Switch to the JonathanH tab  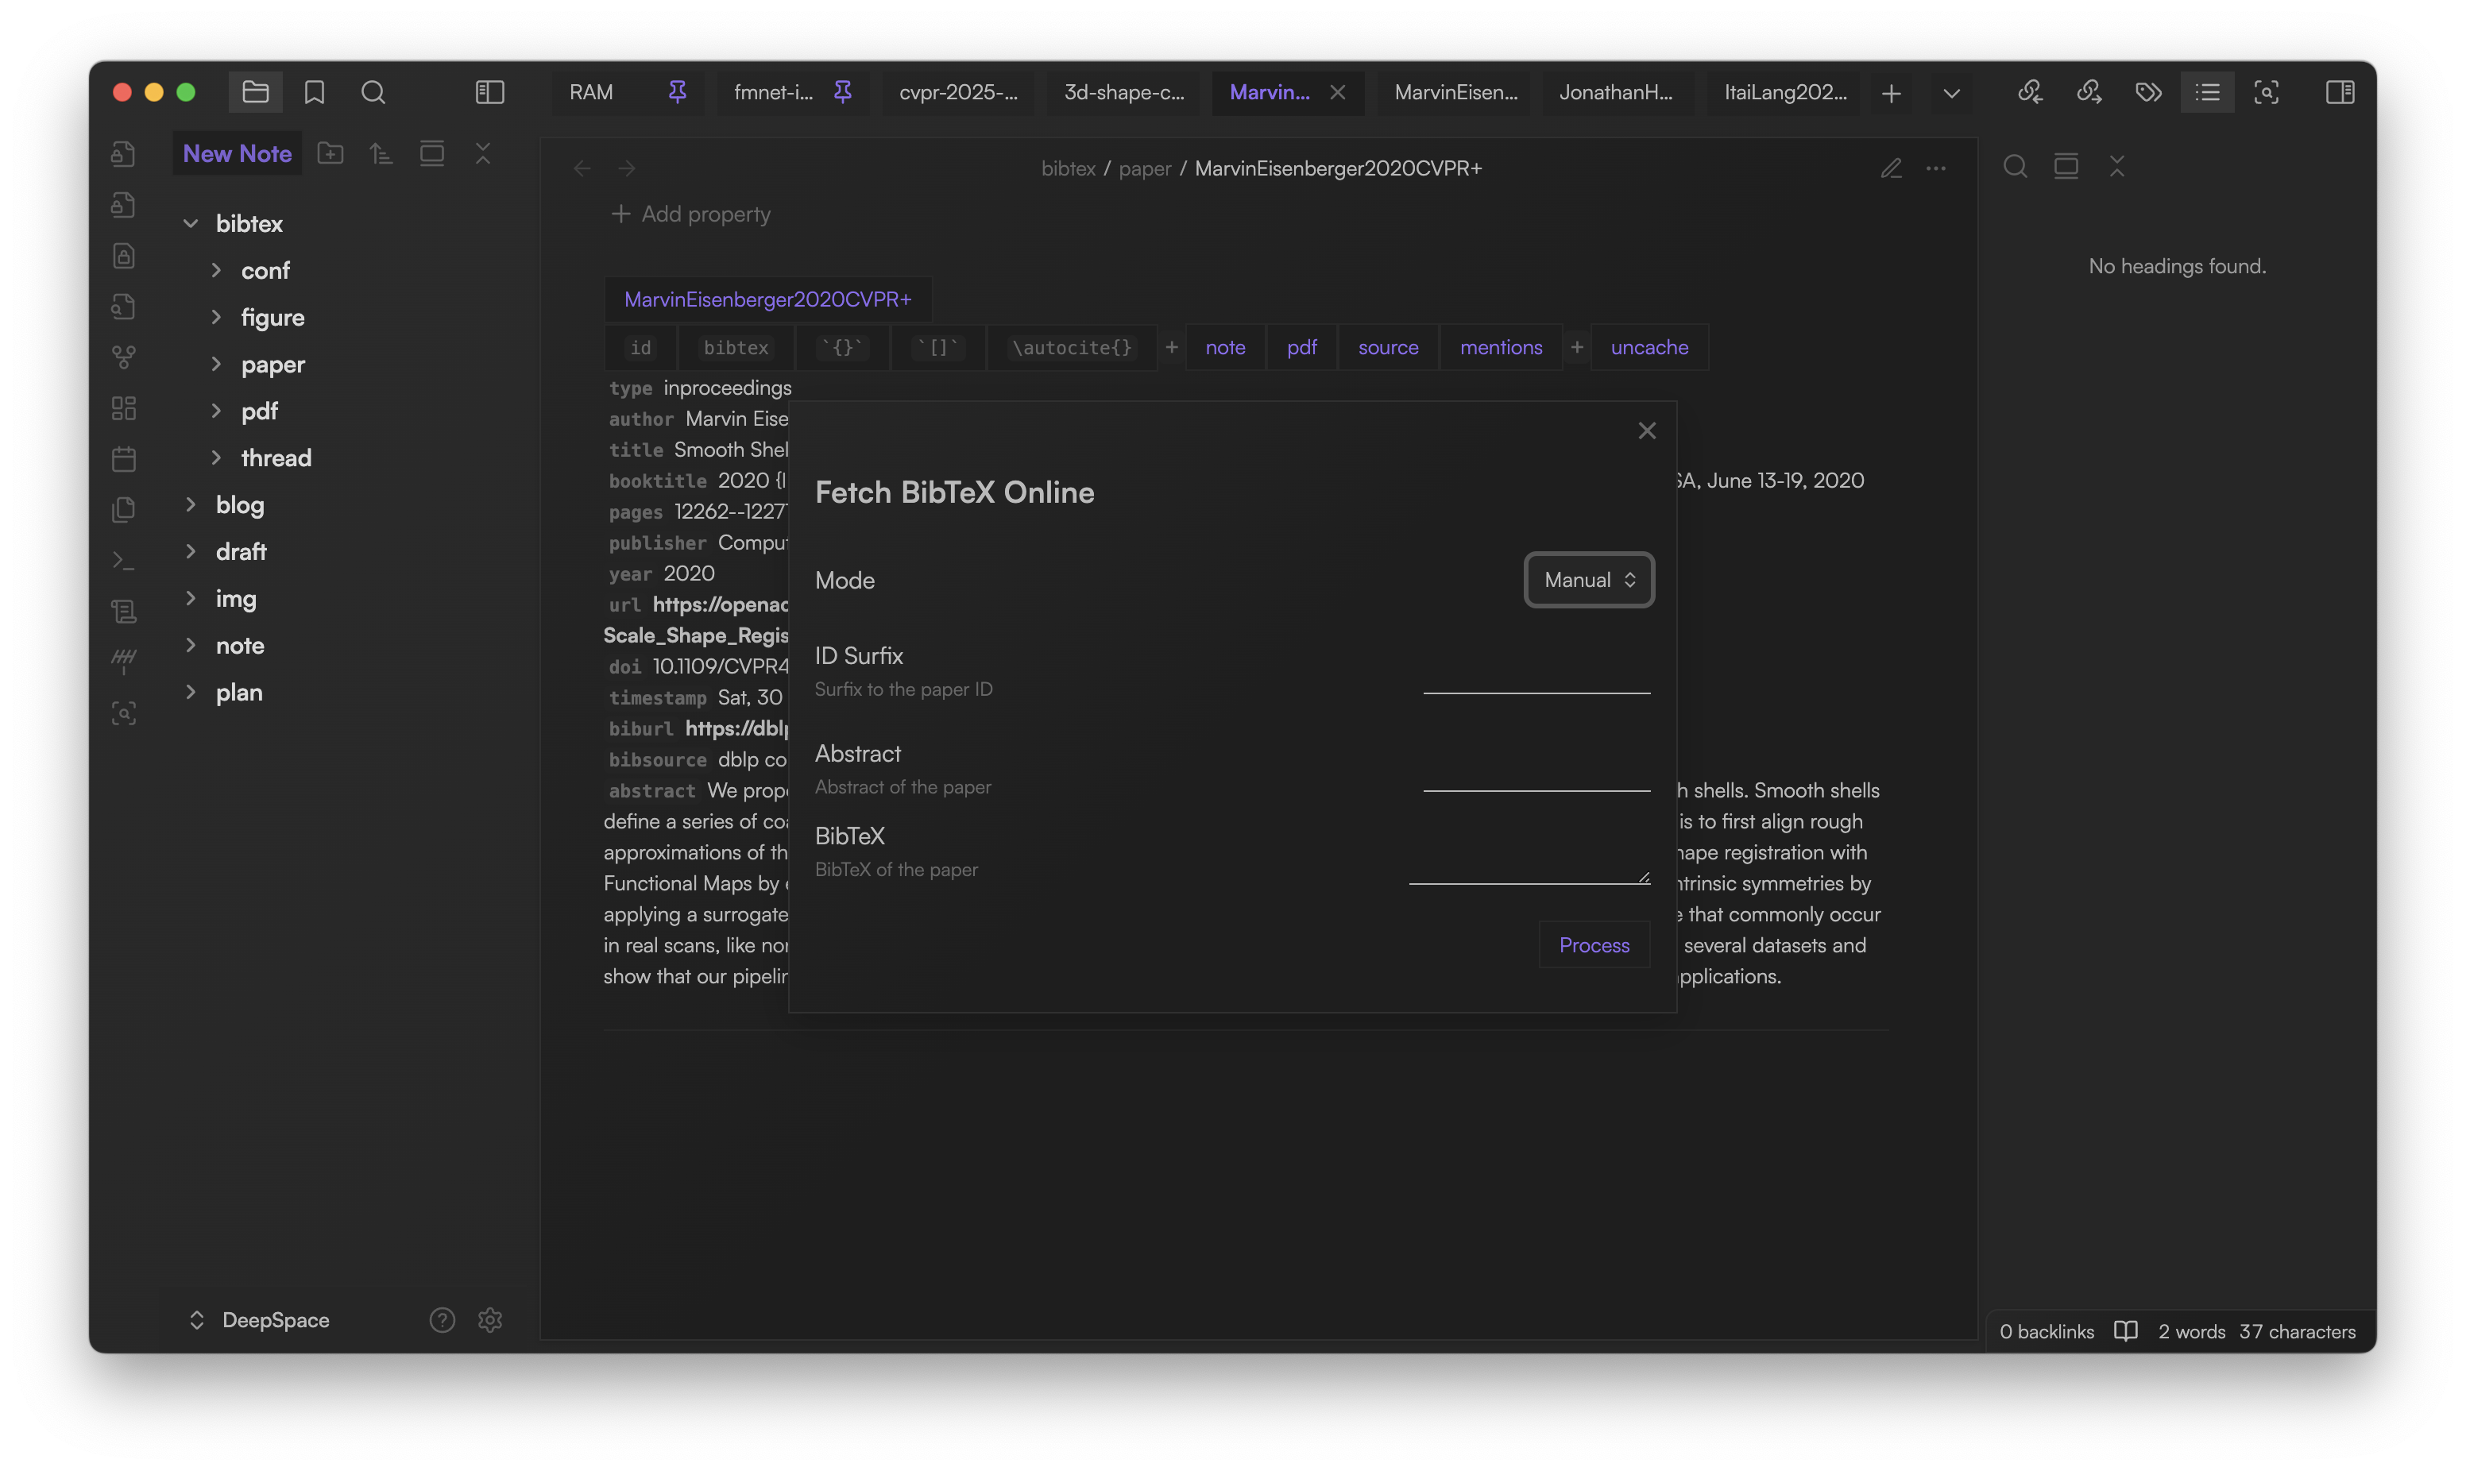point(1614,92)
